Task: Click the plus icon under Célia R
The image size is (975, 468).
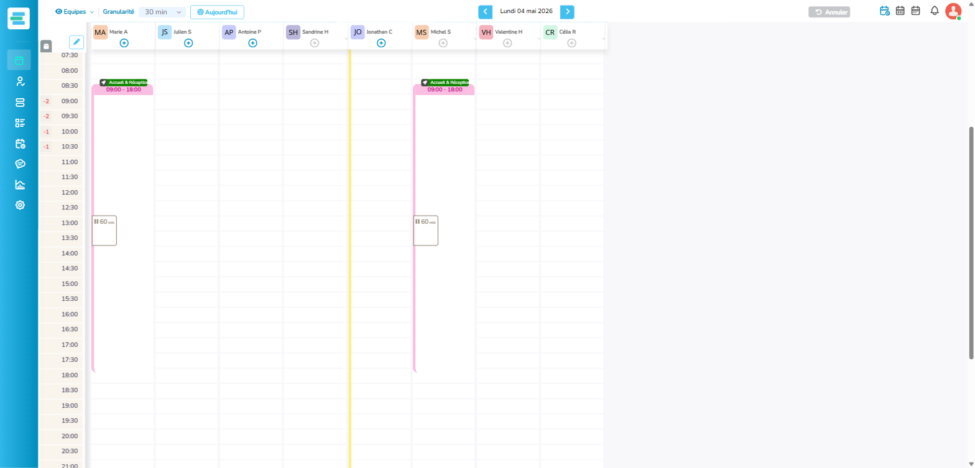Action: coord(571,43)
